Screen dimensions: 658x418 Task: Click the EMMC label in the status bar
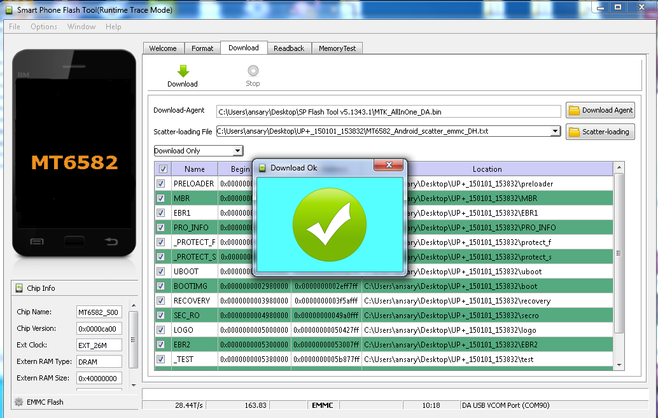(x=322, y=405)
